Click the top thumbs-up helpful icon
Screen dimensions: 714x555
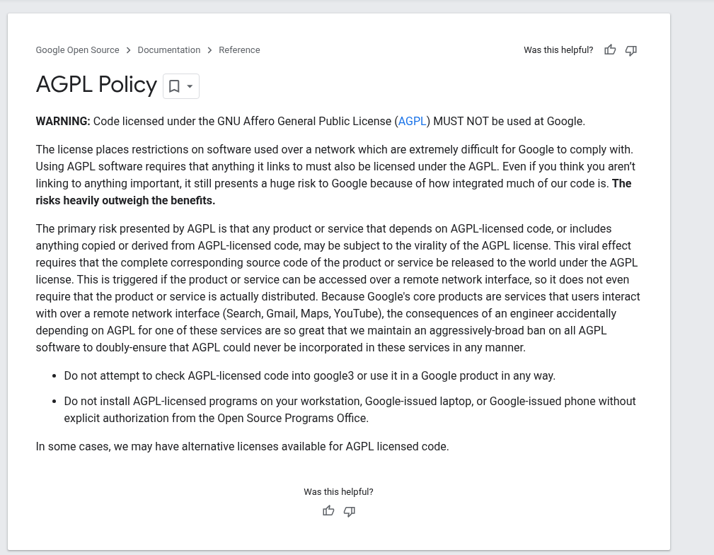[610, 50]
